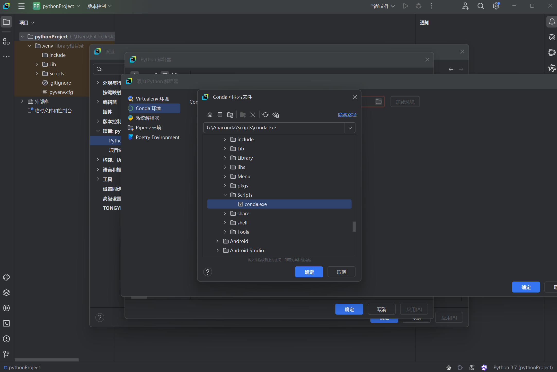
Task: Click Python 3.7 interpreter in status bar
Action: (523, 367)
